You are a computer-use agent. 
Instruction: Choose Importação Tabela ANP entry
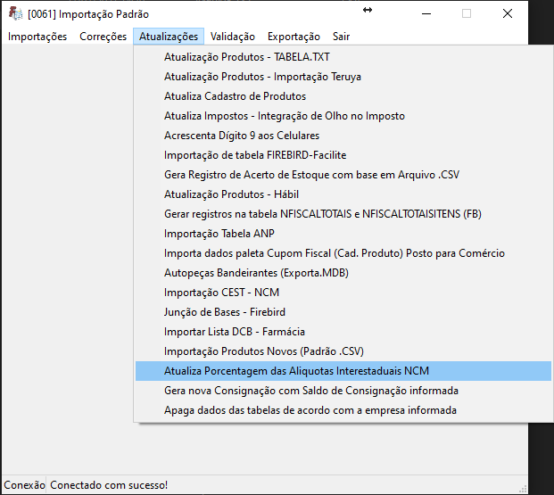coord(343,234)
